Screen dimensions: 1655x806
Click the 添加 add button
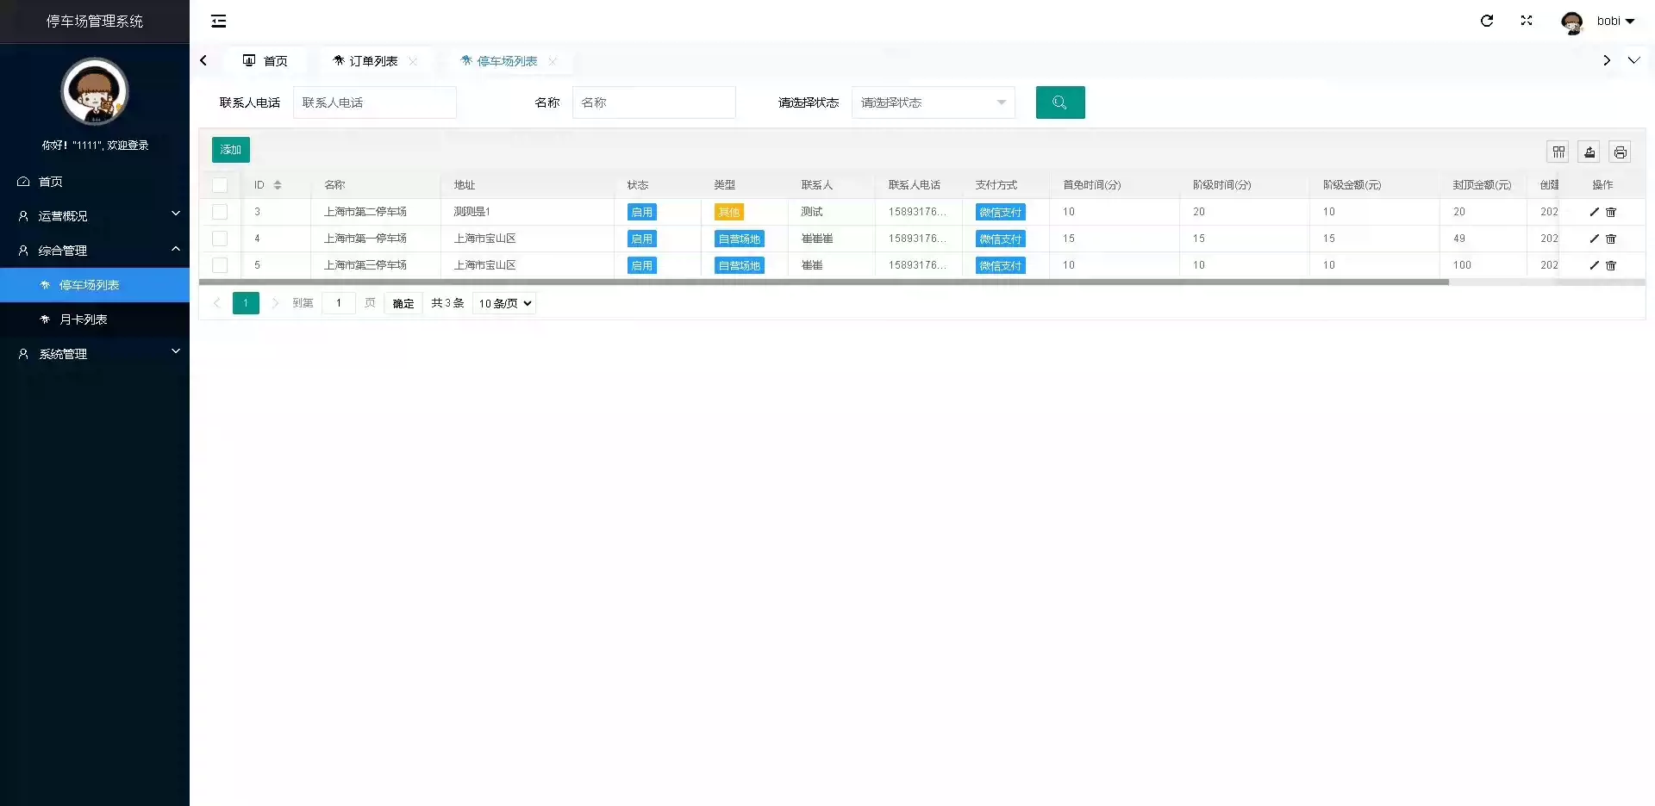click(230, 150)
